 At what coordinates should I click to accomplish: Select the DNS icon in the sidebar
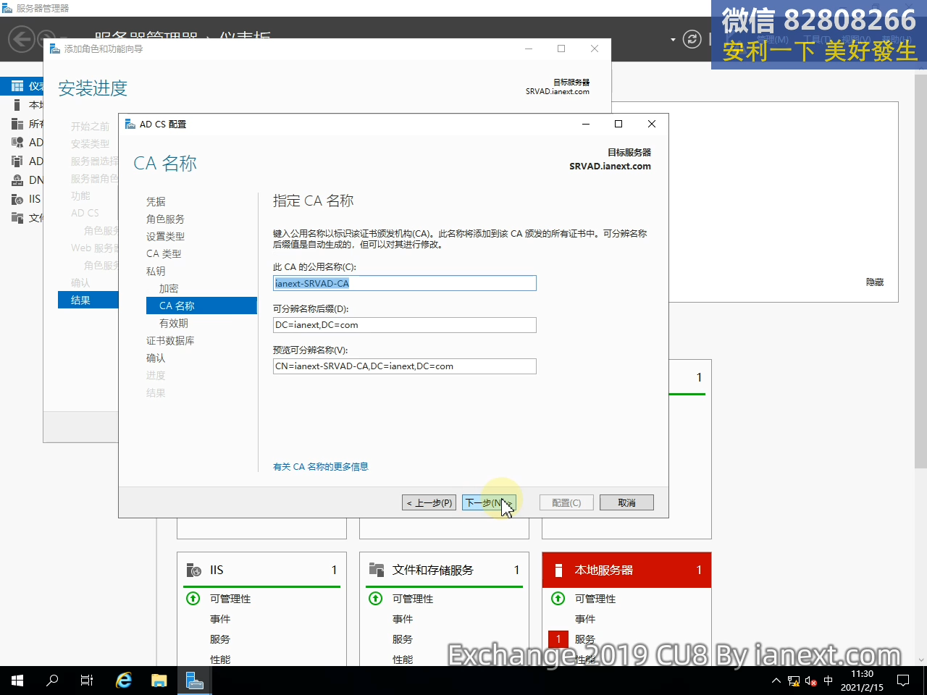pos(17,180)
